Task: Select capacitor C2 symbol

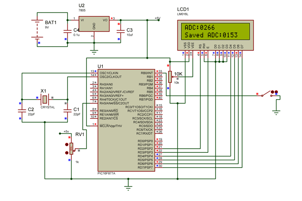Action: 22,111
